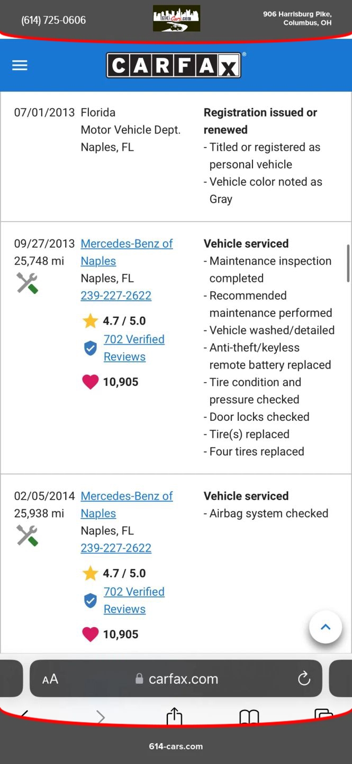The image size is (352, 764).
Task: Tap the heart icon in 02/05/2014 entry
Action: click(x=91, y=635)
